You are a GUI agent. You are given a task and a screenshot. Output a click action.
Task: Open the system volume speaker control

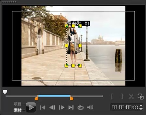click(90, 107)
